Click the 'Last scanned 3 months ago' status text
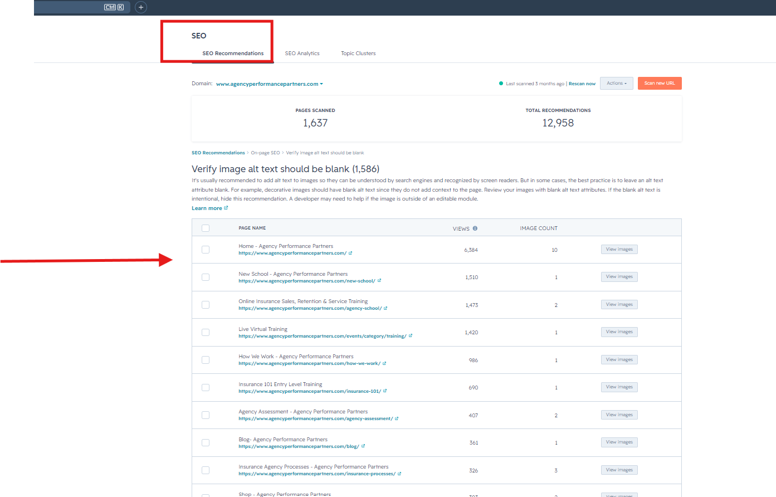The width and height of the screenshot is (776, 497). click(535, 84)
